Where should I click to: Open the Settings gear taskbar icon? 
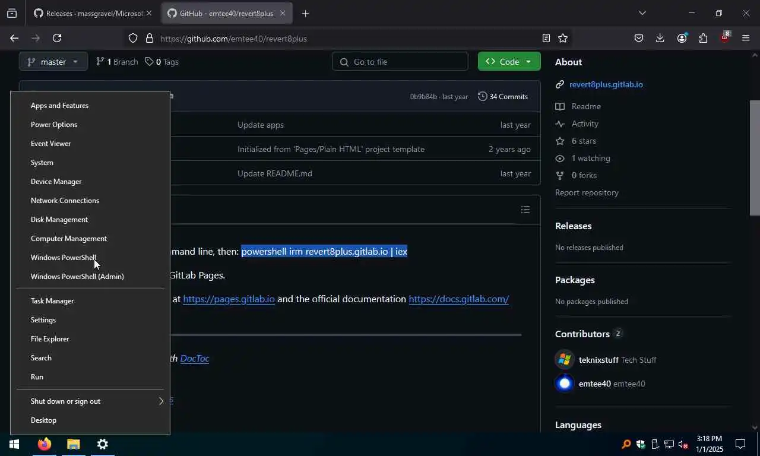click(102, 444)
